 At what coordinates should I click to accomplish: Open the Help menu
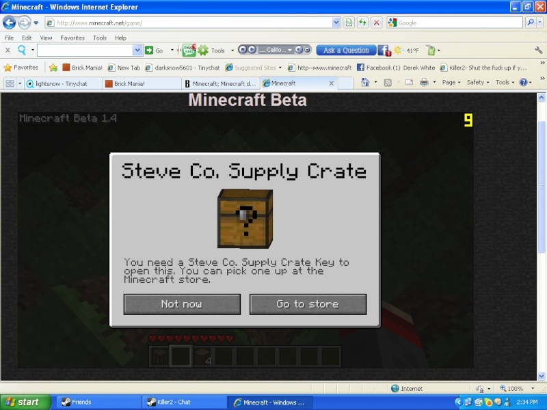tap(120, 38)
